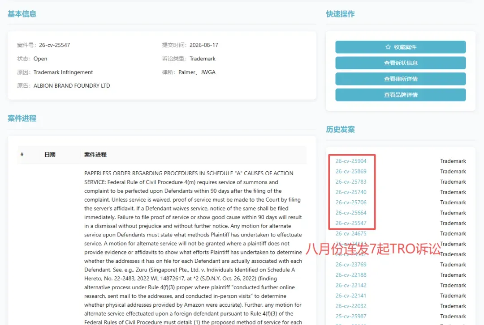The width and height of the screenshot is (484, 325).
Task: Open case link 26-cv-25904
Action: [351, 161]
